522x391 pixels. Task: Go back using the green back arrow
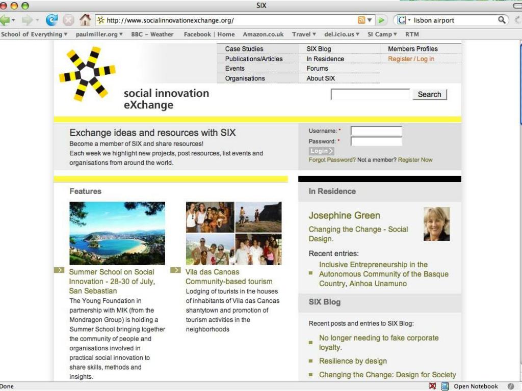(x=5, y=20)
